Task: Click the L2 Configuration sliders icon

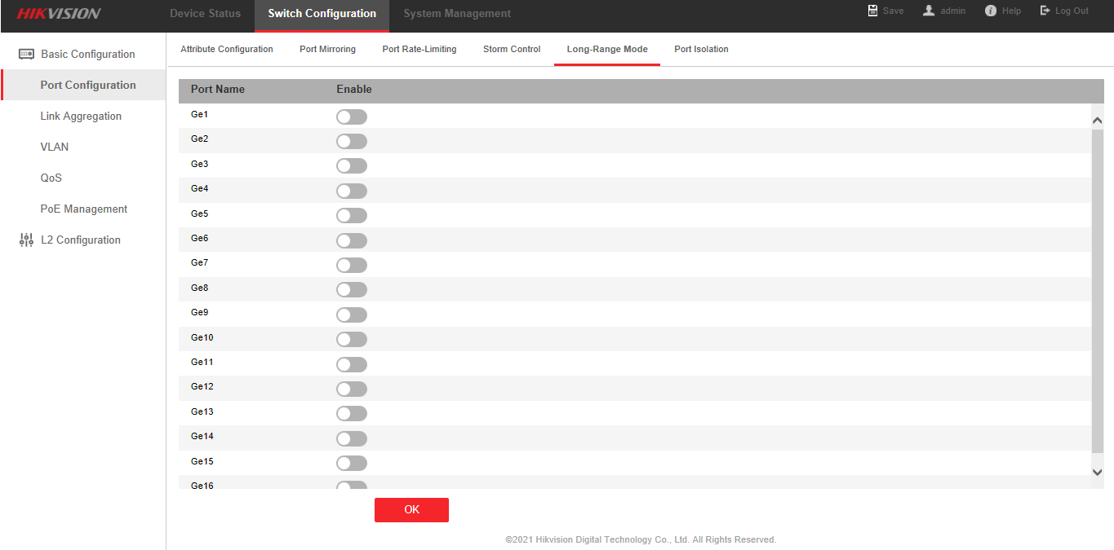Action: [x=26, y=240]
